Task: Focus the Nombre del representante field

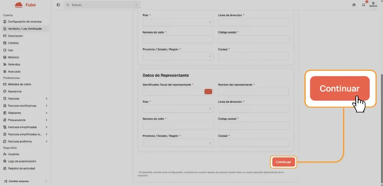Action: 253,91
